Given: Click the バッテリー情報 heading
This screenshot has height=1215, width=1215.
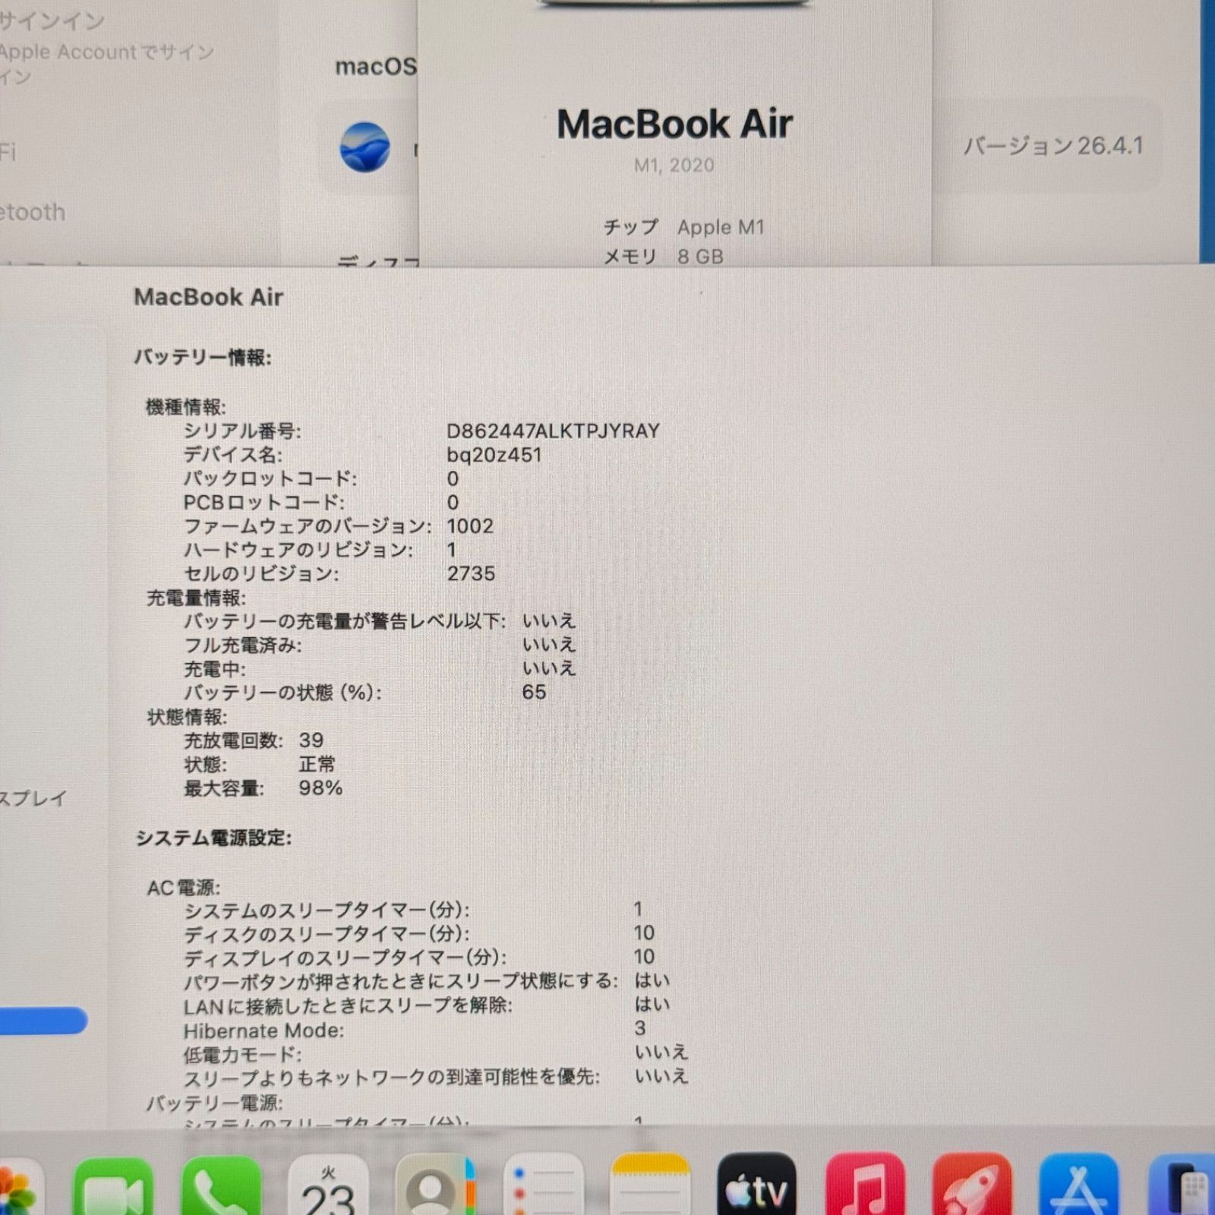Looking at the screenshot, I should tap(203, 357).
